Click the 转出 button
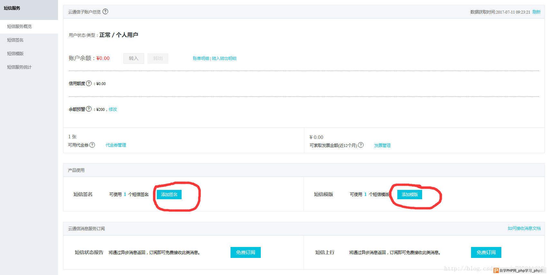Screen dimensions: 548x275 click(x=158, y=58)
